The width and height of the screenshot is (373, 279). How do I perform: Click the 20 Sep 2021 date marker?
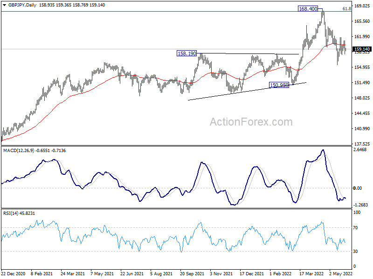click(x=192, y=273)
